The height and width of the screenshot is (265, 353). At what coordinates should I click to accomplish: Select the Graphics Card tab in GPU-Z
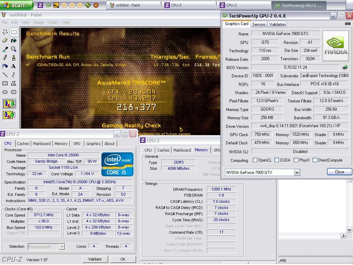[x=236, y=24]
